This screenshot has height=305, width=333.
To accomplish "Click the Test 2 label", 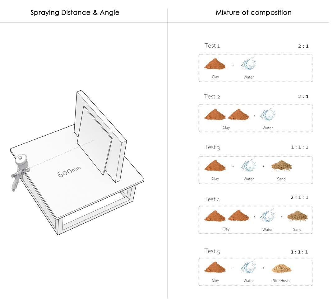I will [212, 96].
